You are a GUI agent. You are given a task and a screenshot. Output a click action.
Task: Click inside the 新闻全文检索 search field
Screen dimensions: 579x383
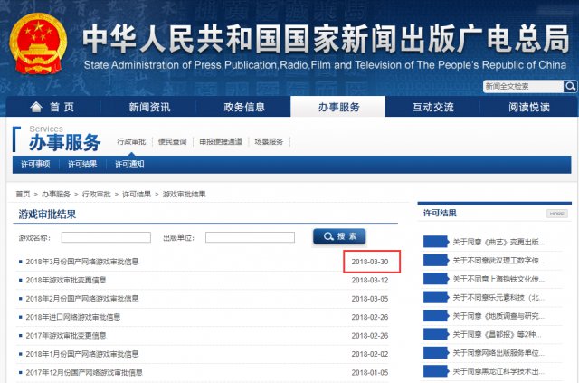[523, 87]
